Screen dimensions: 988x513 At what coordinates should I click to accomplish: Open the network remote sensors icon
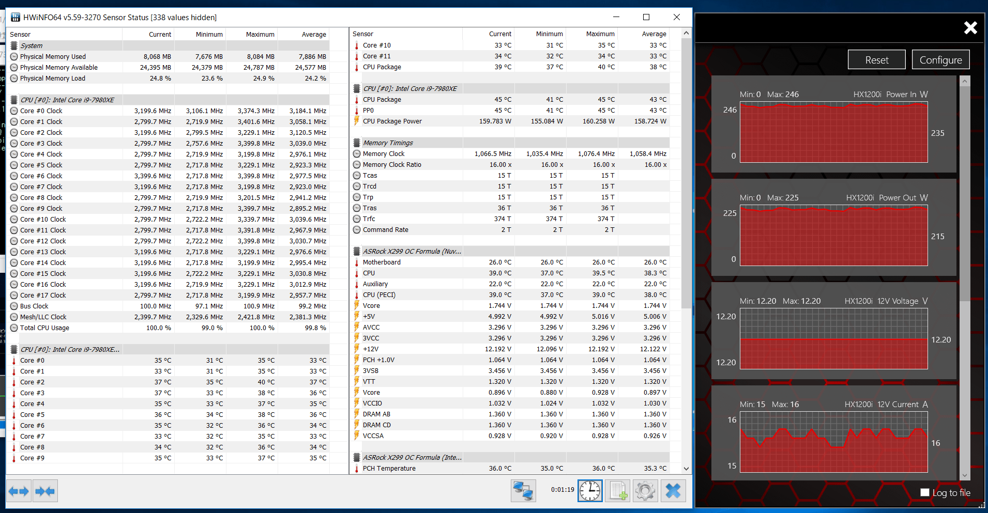(523, 490)
